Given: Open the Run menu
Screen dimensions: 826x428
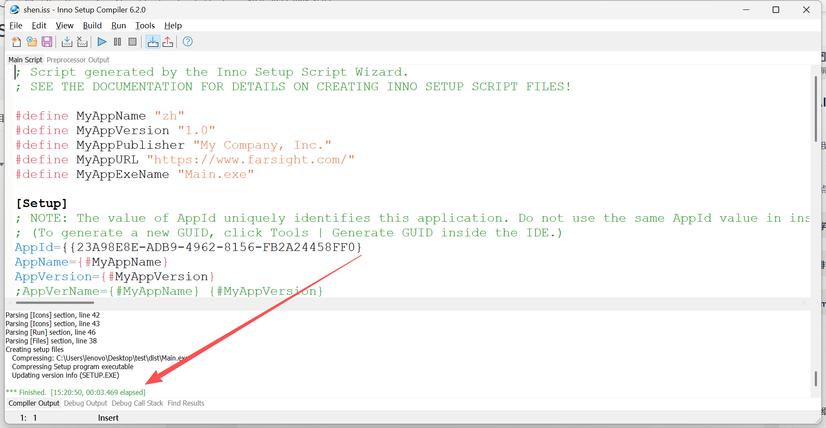Looking at the screenshot, I should [119, 25].
